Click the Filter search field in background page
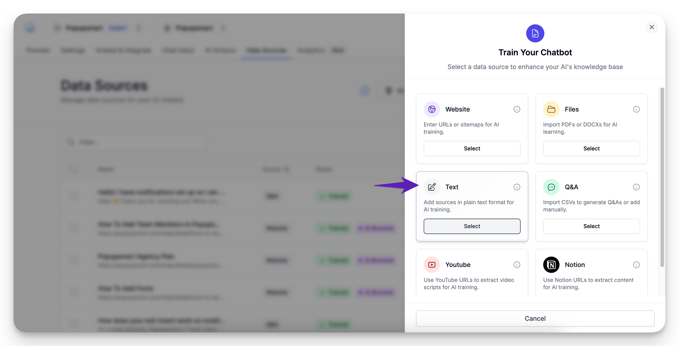 click(133, 142)
